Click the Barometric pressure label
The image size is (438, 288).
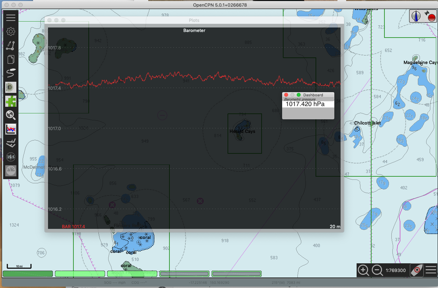(299, 99)
